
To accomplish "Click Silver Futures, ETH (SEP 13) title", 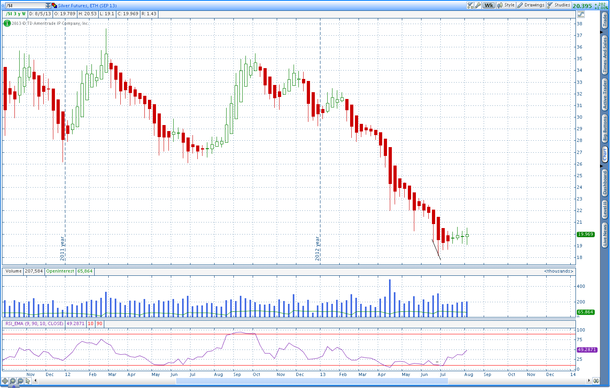I will tap(87, 6).
